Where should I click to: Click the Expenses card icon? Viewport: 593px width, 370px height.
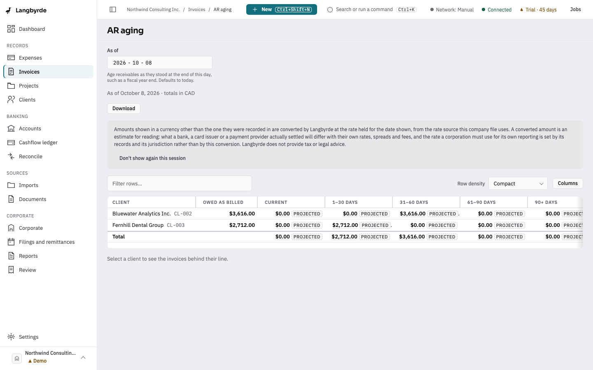point(11,58)
